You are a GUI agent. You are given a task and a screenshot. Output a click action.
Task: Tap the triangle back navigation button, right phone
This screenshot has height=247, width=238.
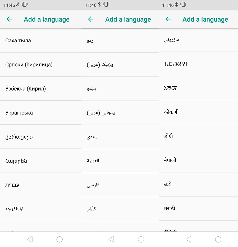tap(189, 239)
